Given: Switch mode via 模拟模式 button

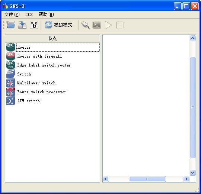Looking at the screenshot, I should pos(63,25).
